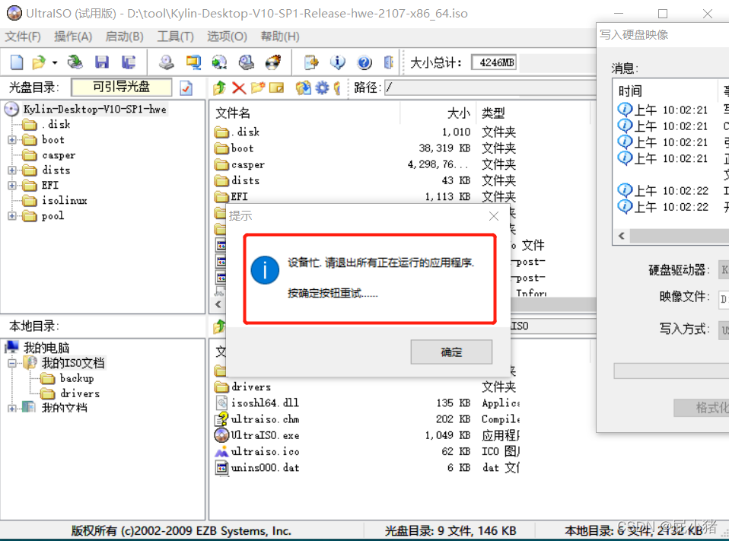Click the UltraISO title bar app icon

point(14,13)
